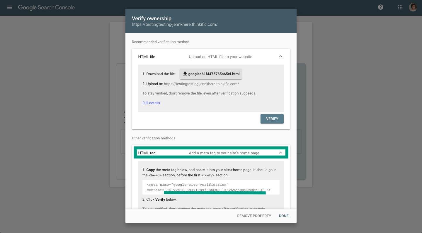
Task: Click the download icon beside googlec61f file
Action: [185, 74]
